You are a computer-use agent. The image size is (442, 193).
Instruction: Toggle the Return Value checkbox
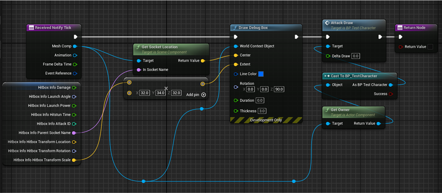[430, 47]
